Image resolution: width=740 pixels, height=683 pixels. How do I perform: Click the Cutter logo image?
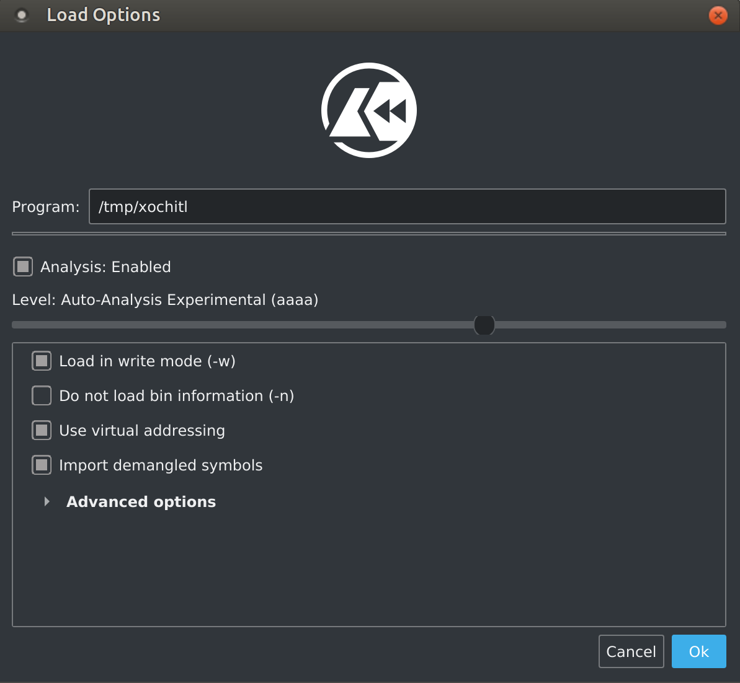coord(369,110)
